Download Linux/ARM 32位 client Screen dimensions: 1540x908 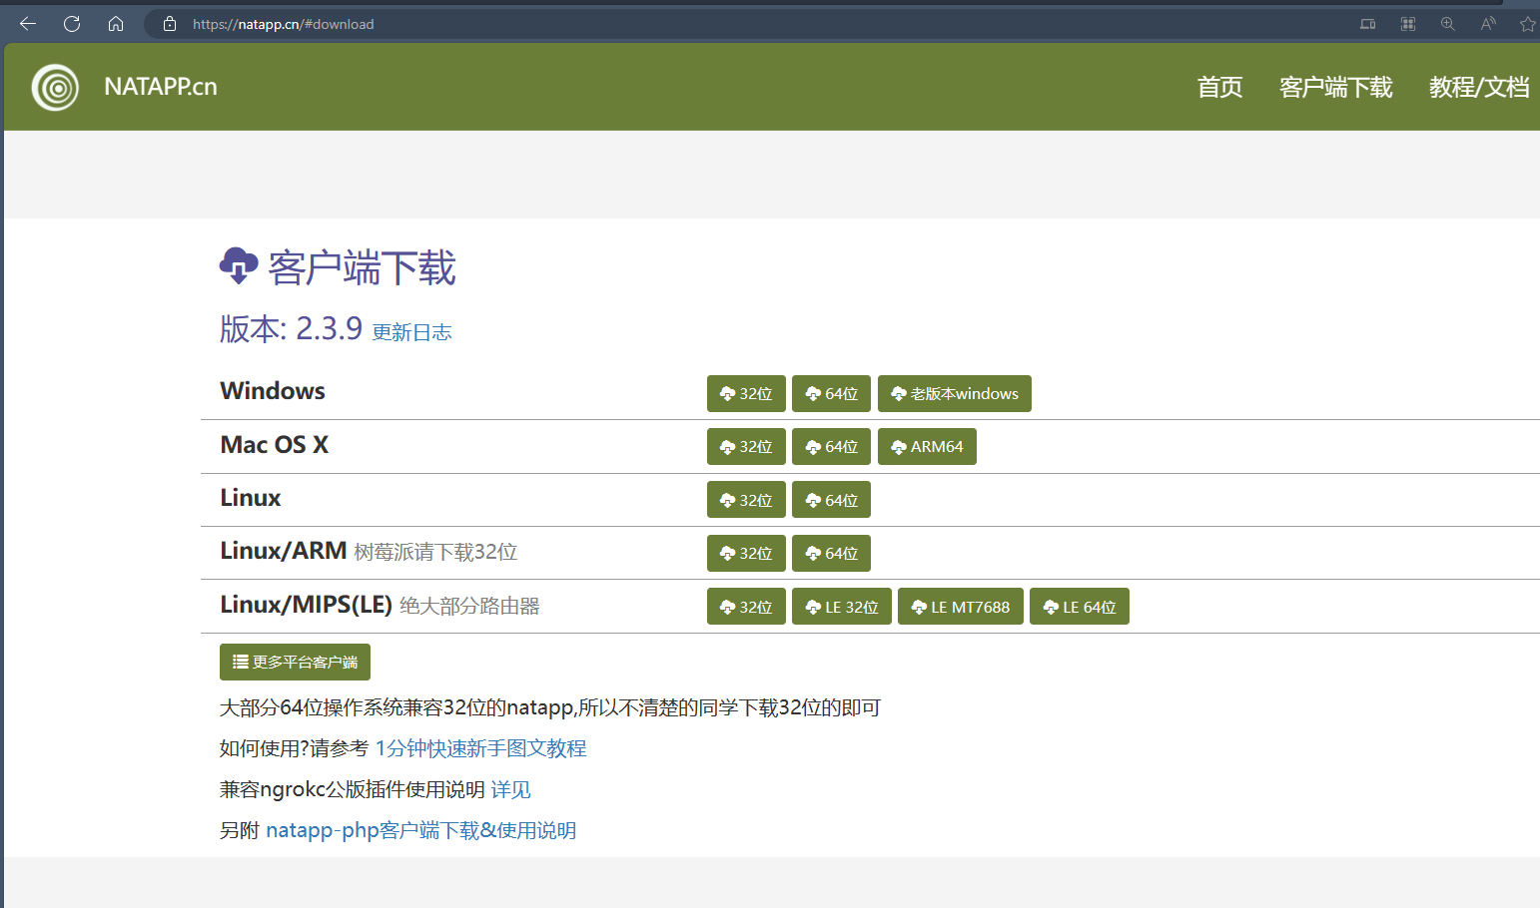click(x=746, y=553)
